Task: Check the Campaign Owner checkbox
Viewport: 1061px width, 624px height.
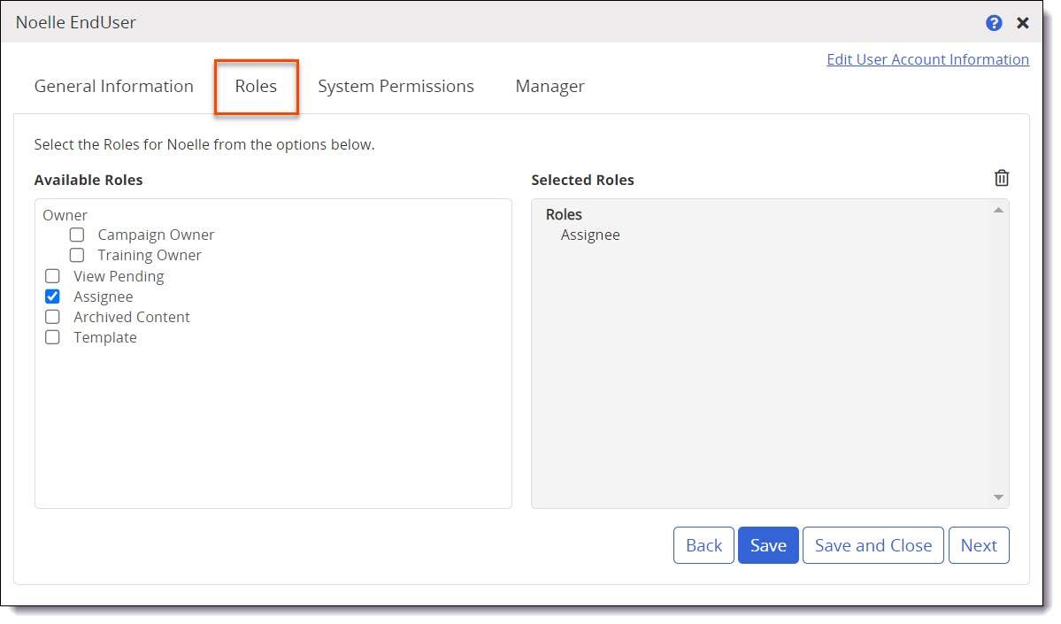Action: click(x=77, y=235)
